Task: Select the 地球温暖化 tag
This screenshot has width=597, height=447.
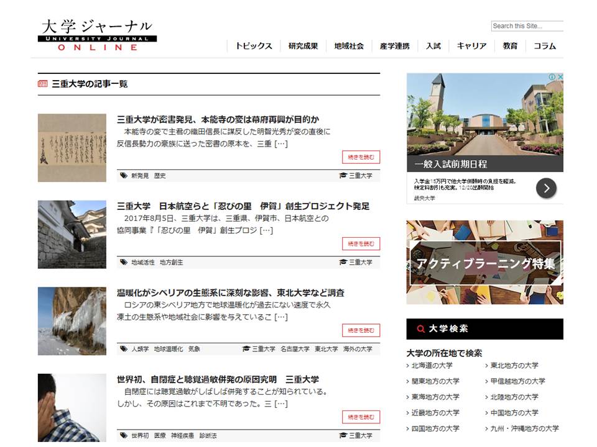Action: [169, 349]
